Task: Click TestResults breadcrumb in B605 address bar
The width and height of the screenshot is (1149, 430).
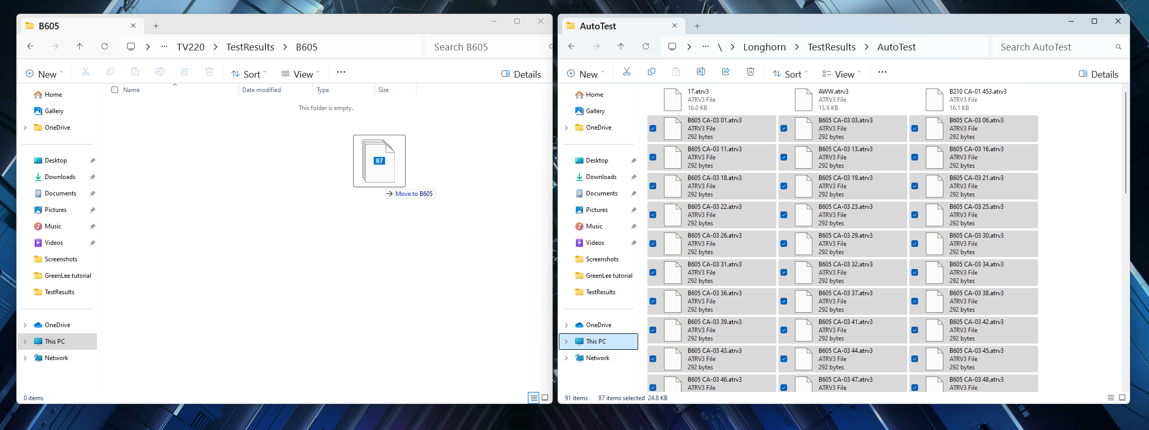Action: tap(250, 47)
